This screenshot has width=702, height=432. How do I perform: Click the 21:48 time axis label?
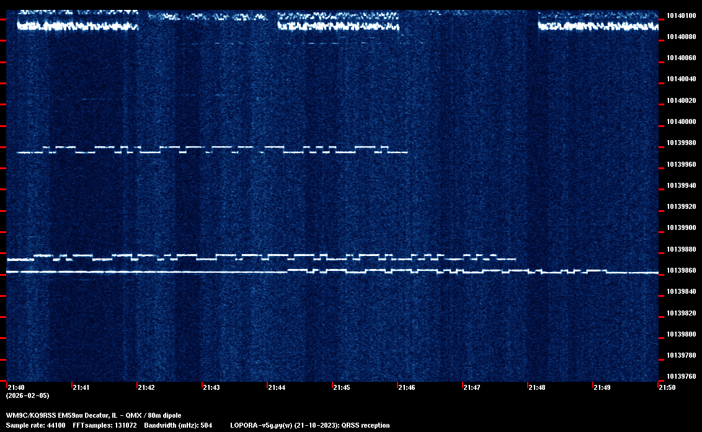pyautogui.click(x=536, y=387)
